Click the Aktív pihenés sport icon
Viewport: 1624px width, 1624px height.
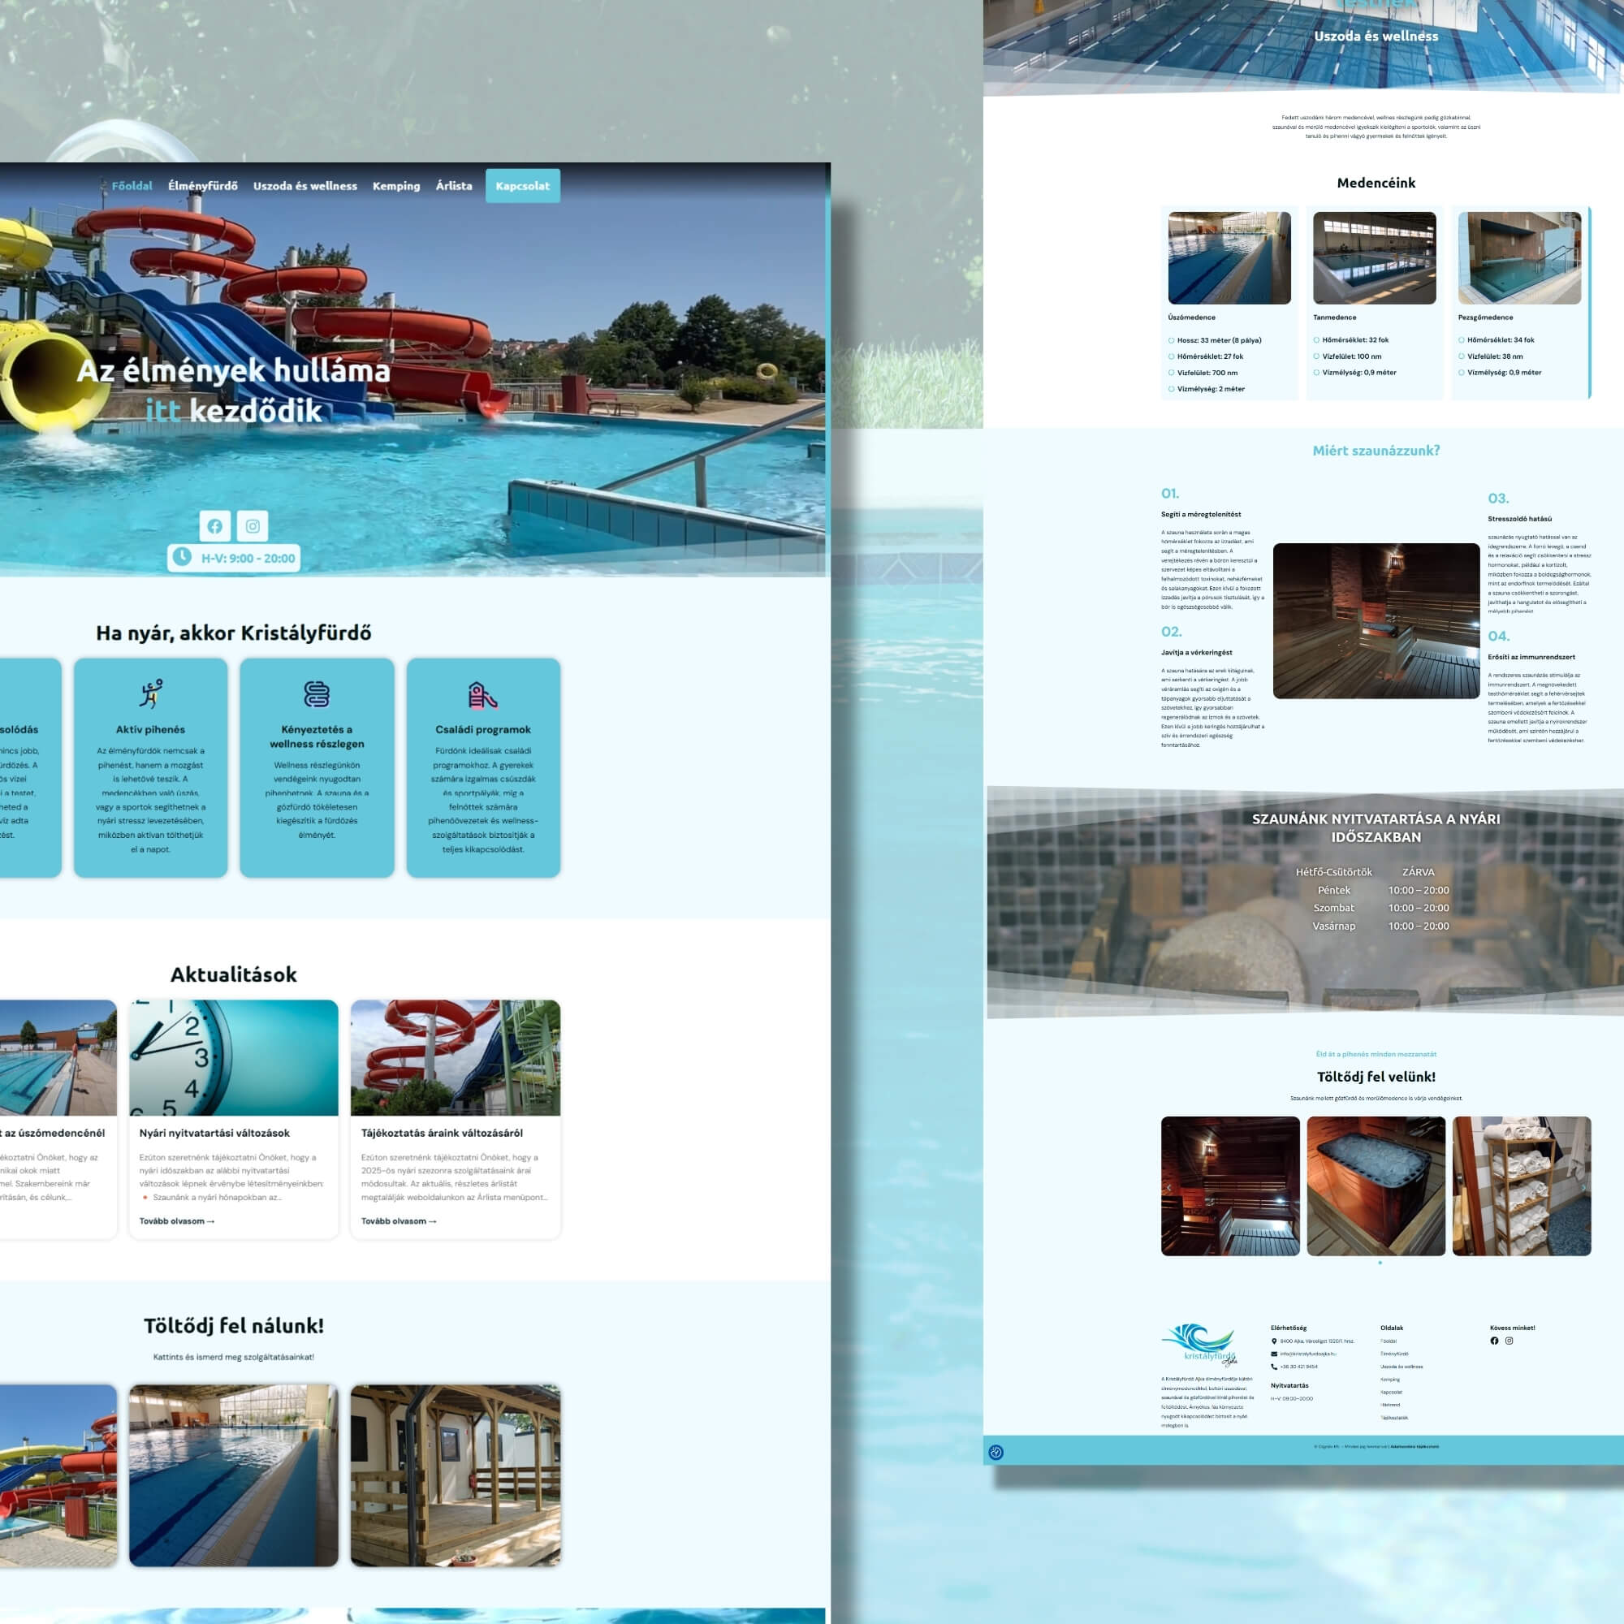(x=150, y=694)
